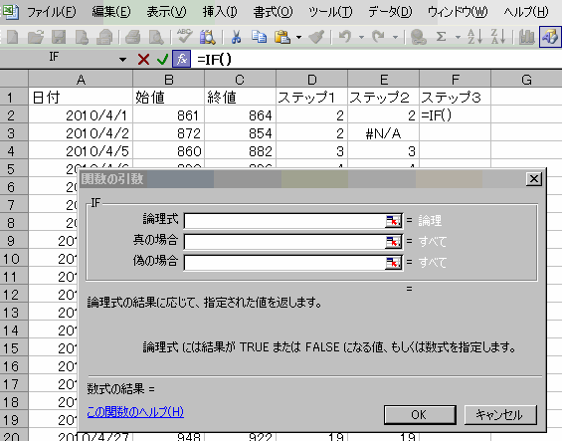
Task: Click the Cut scissors icon
Action: click(236, 37)
